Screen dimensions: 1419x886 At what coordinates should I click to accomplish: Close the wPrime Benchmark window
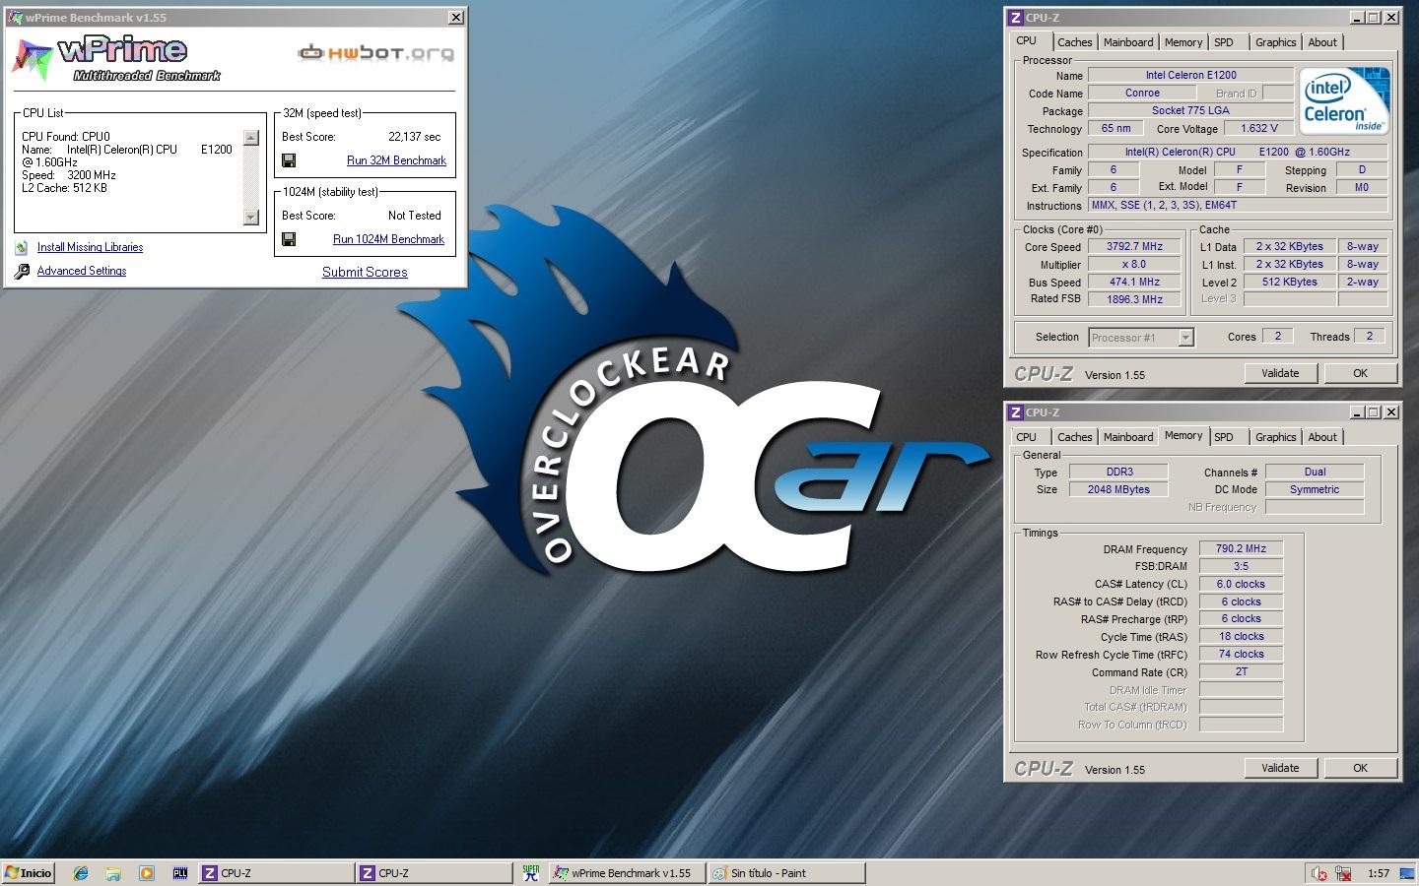[455, 17]
